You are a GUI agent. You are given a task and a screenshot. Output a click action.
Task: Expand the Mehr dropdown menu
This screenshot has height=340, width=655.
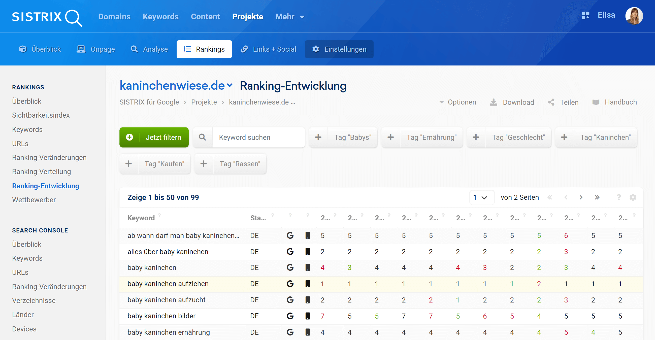pos(290,17)
